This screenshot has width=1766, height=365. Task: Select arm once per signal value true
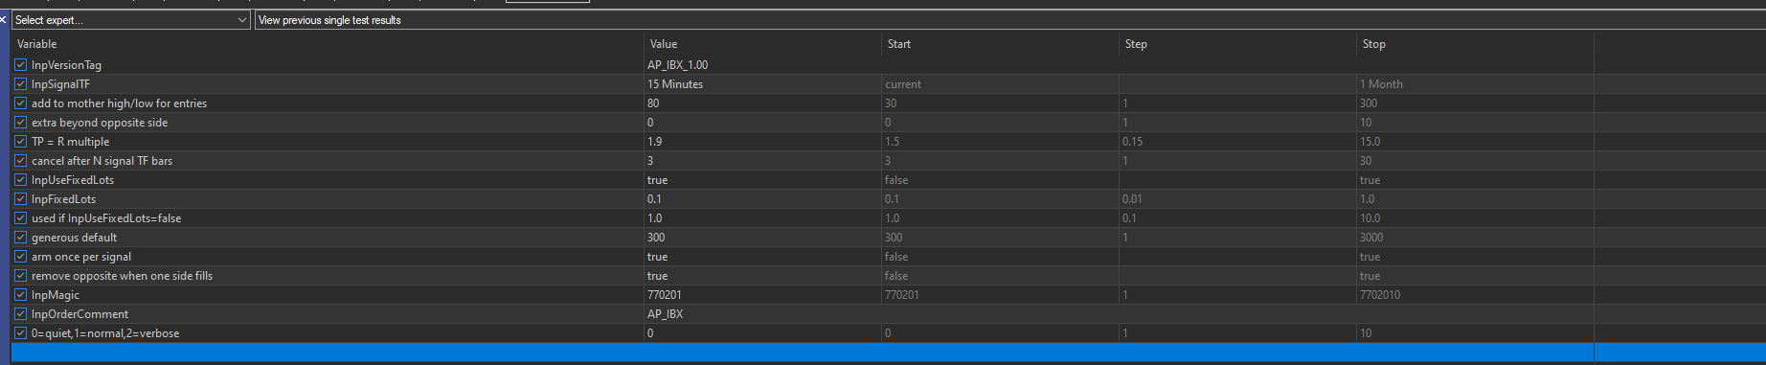click(763, 257)
